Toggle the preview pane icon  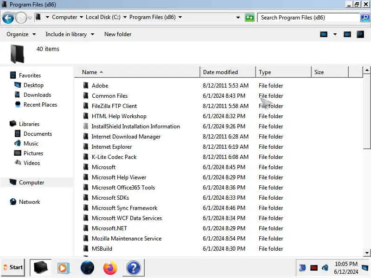tap(347, 34)
